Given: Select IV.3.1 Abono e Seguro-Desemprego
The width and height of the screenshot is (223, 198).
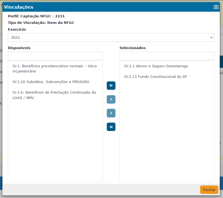Looking at the screenshot, I should pyautogui.click(x=156, y=66).
